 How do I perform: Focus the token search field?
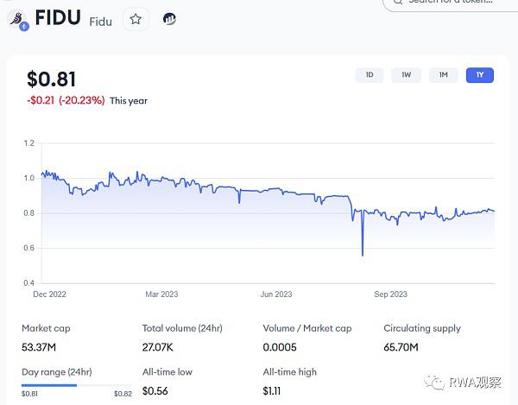point(458,3)
